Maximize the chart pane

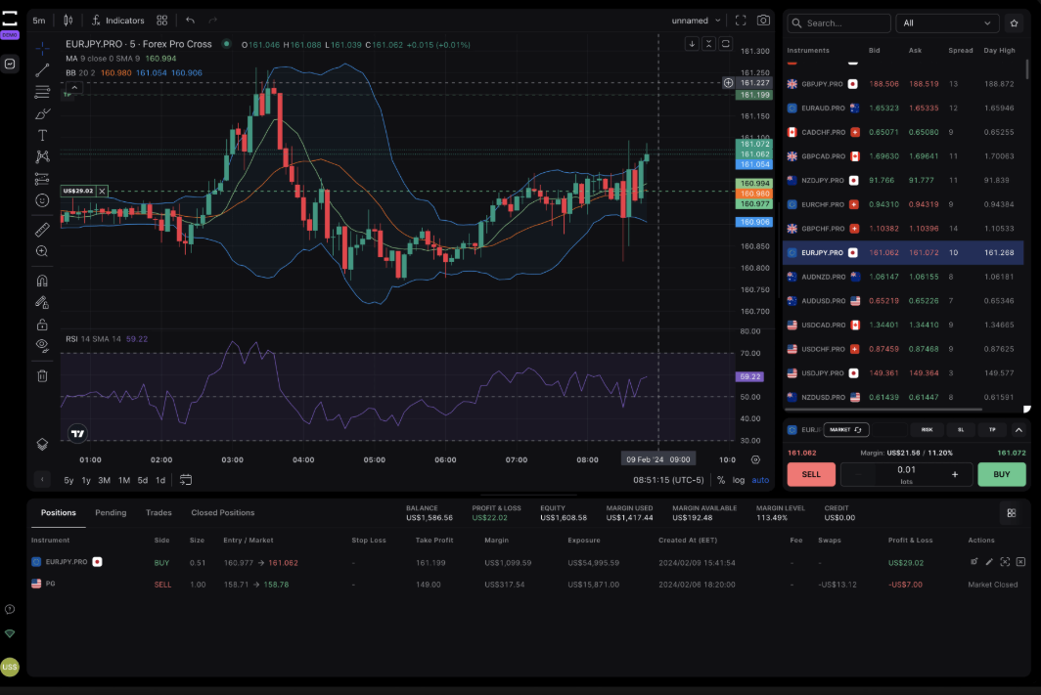point(726,44)
